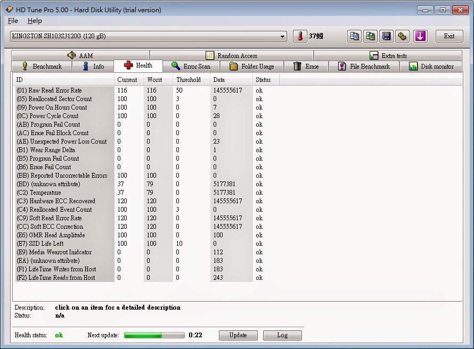Click the Log button
This screenshot has width=474, height=349.
click(282, 335)
